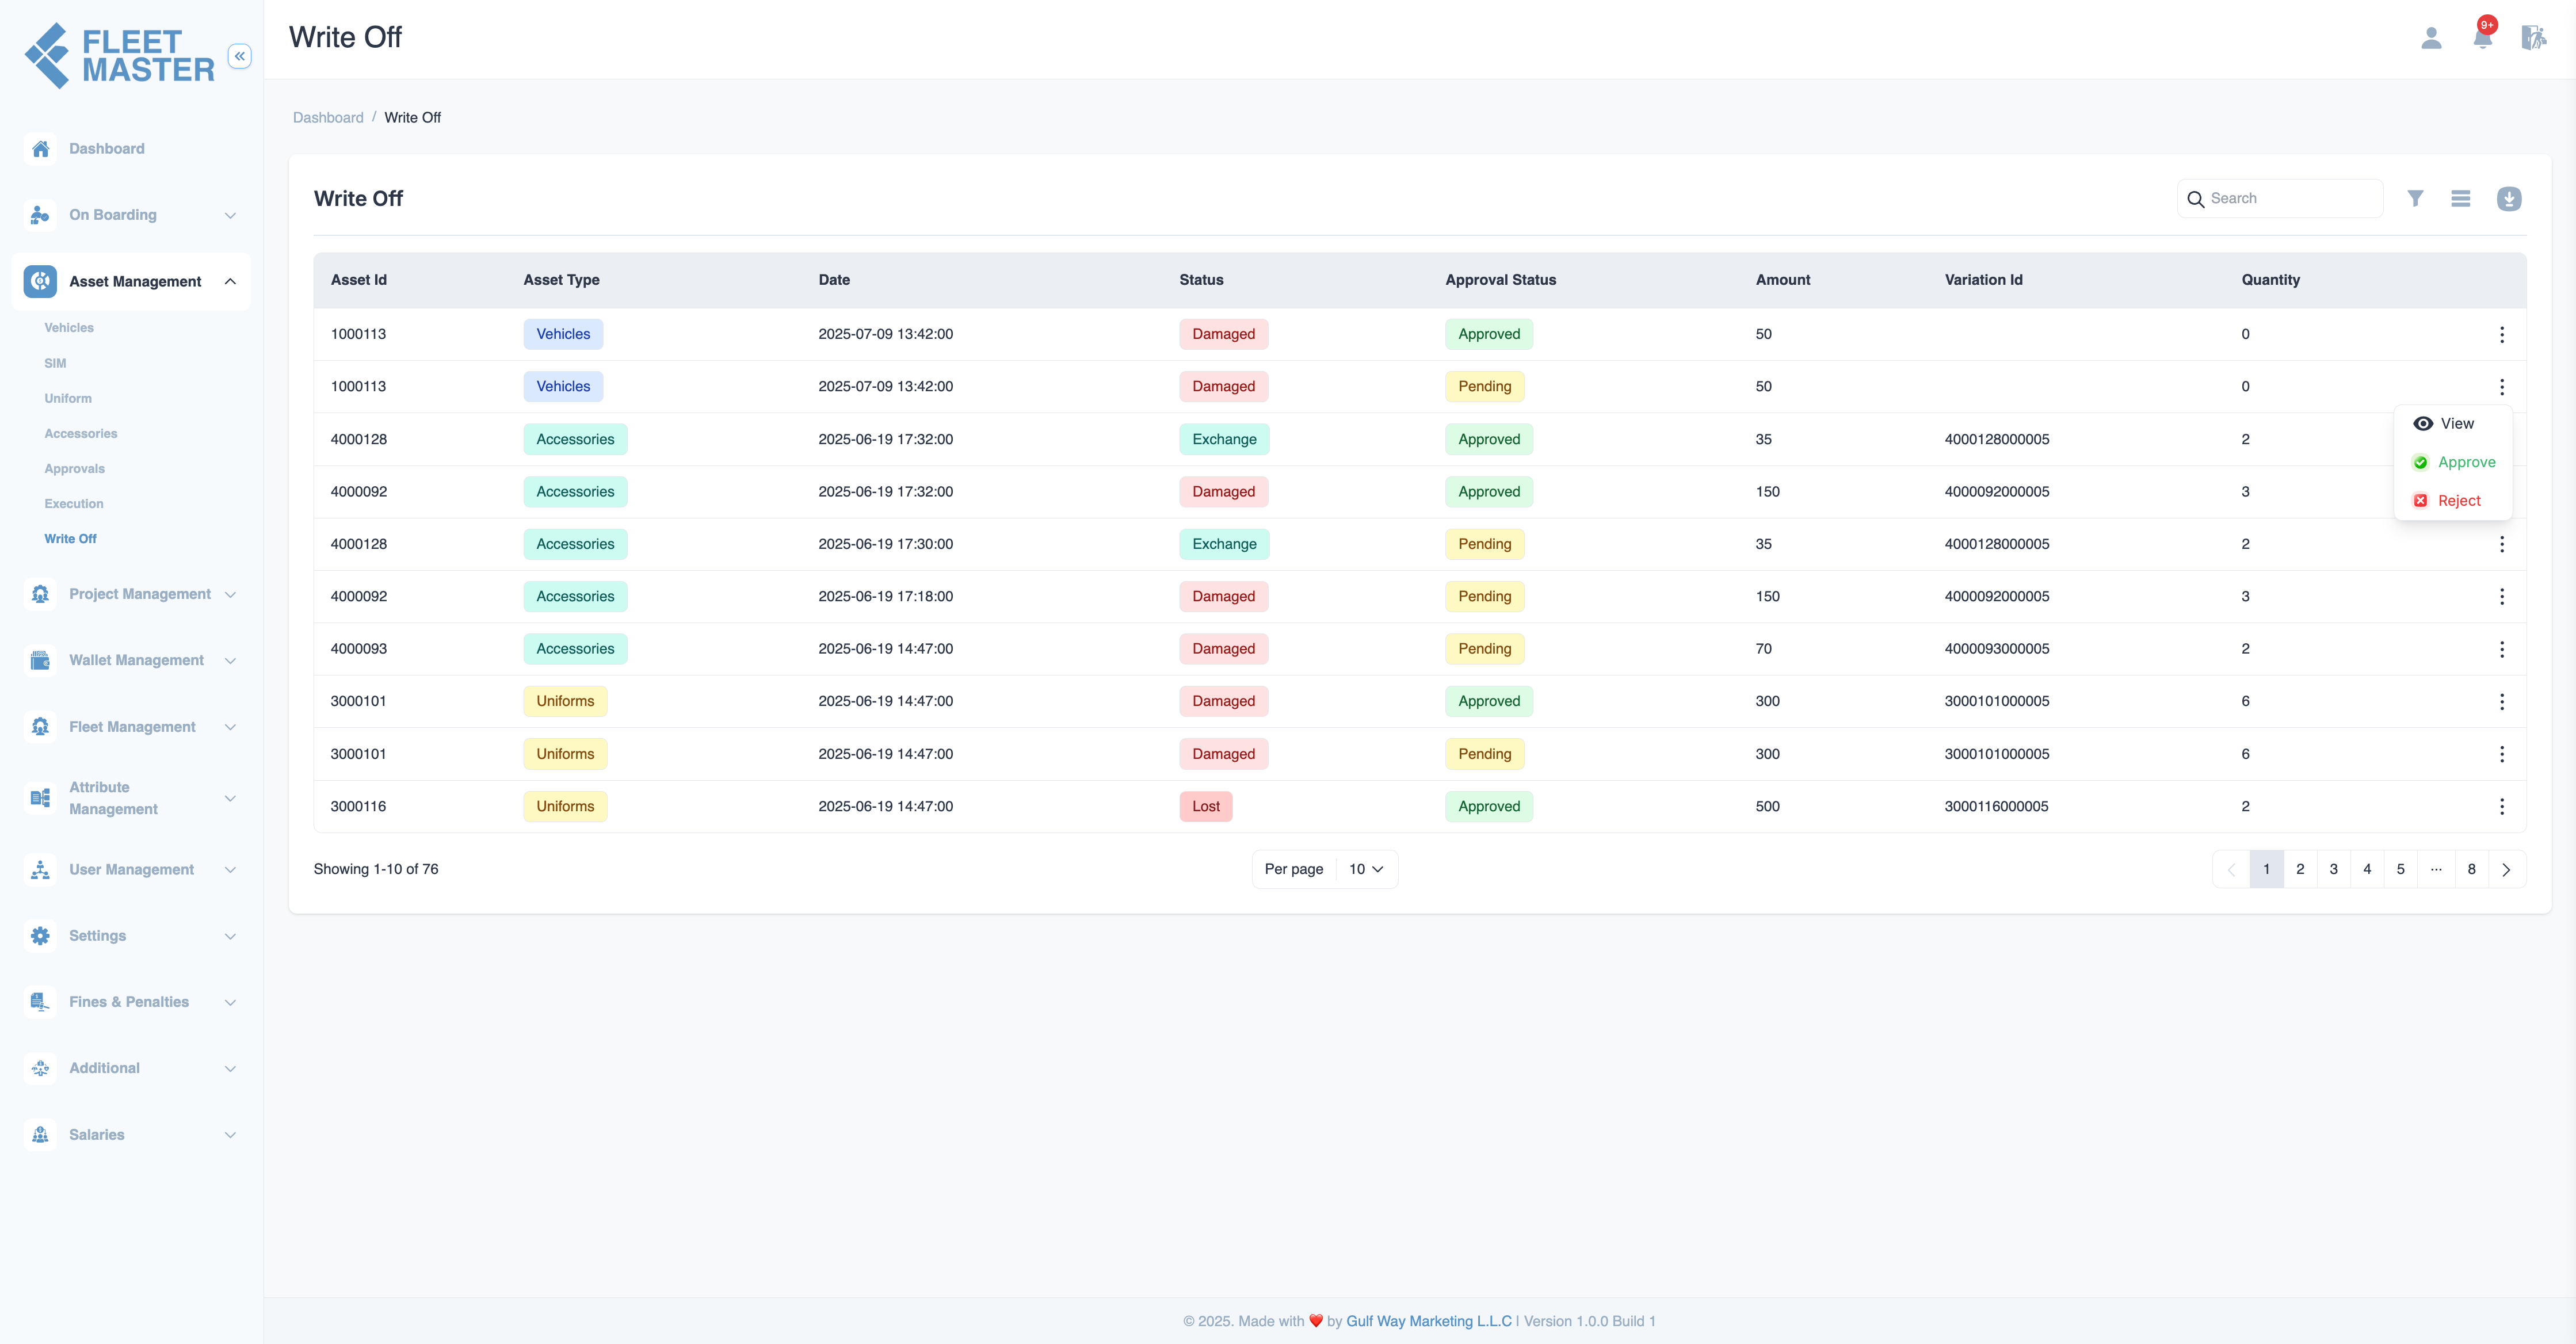Open the three-dot menu for the 3000116 row
Screen dimensions: 2576x1344
(2502, 806)
